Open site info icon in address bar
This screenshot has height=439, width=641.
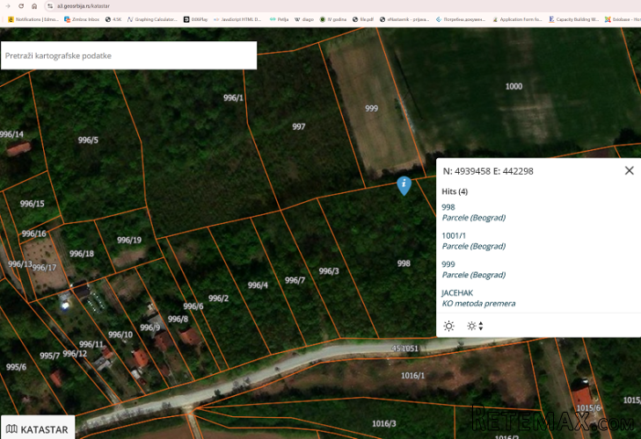coord(50,6)
